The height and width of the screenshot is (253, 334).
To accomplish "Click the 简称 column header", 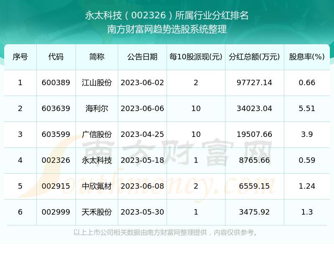I will [x=97, y=57].
